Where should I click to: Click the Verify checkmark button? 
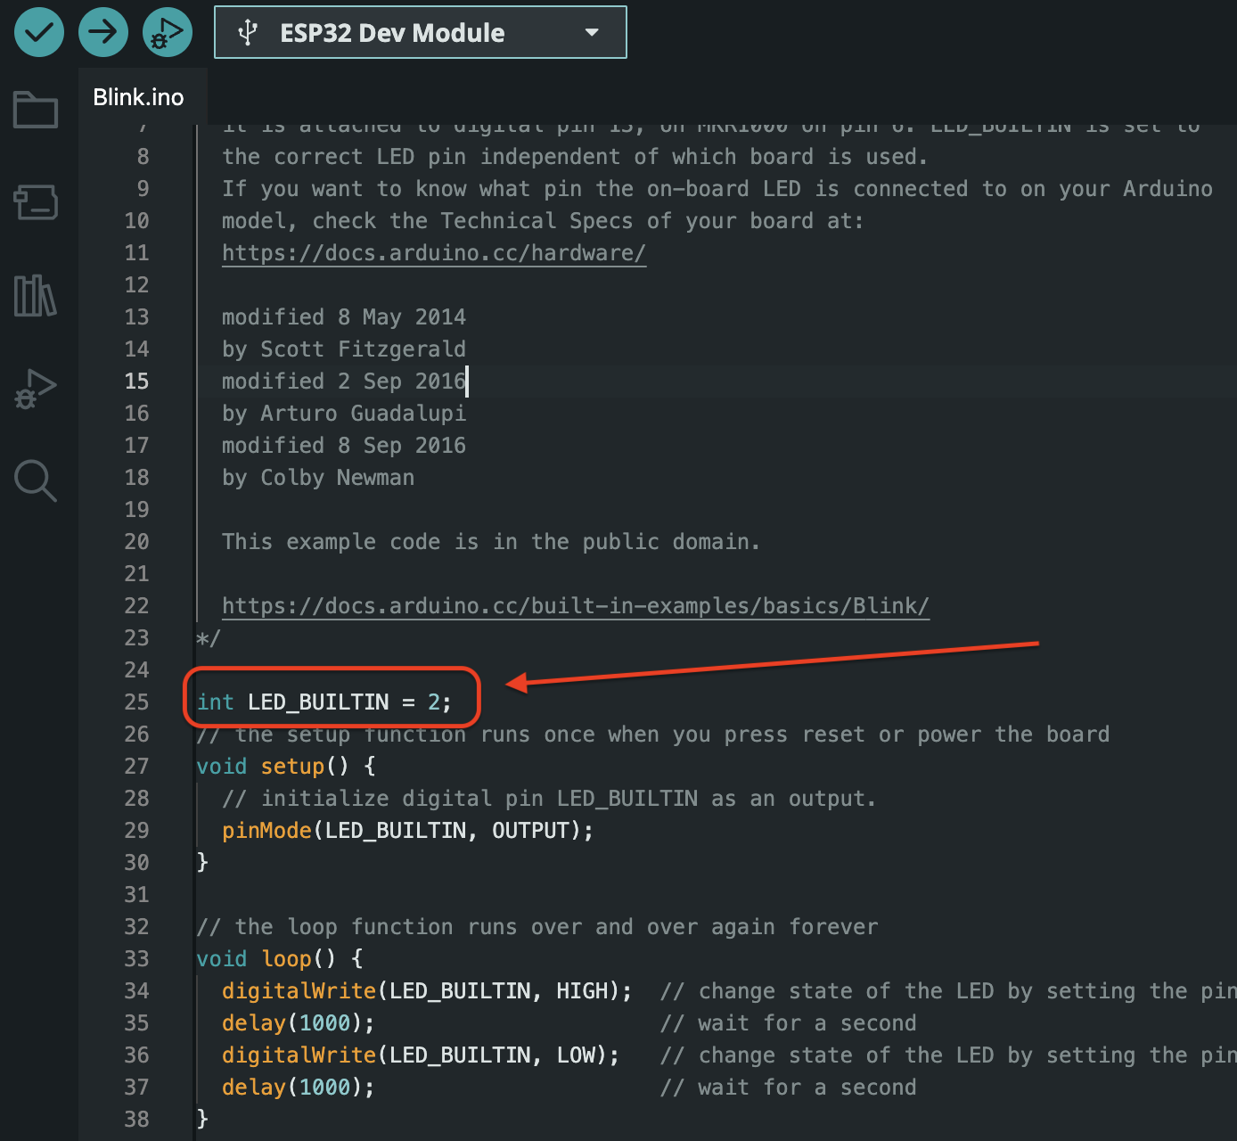pos(39,32)
